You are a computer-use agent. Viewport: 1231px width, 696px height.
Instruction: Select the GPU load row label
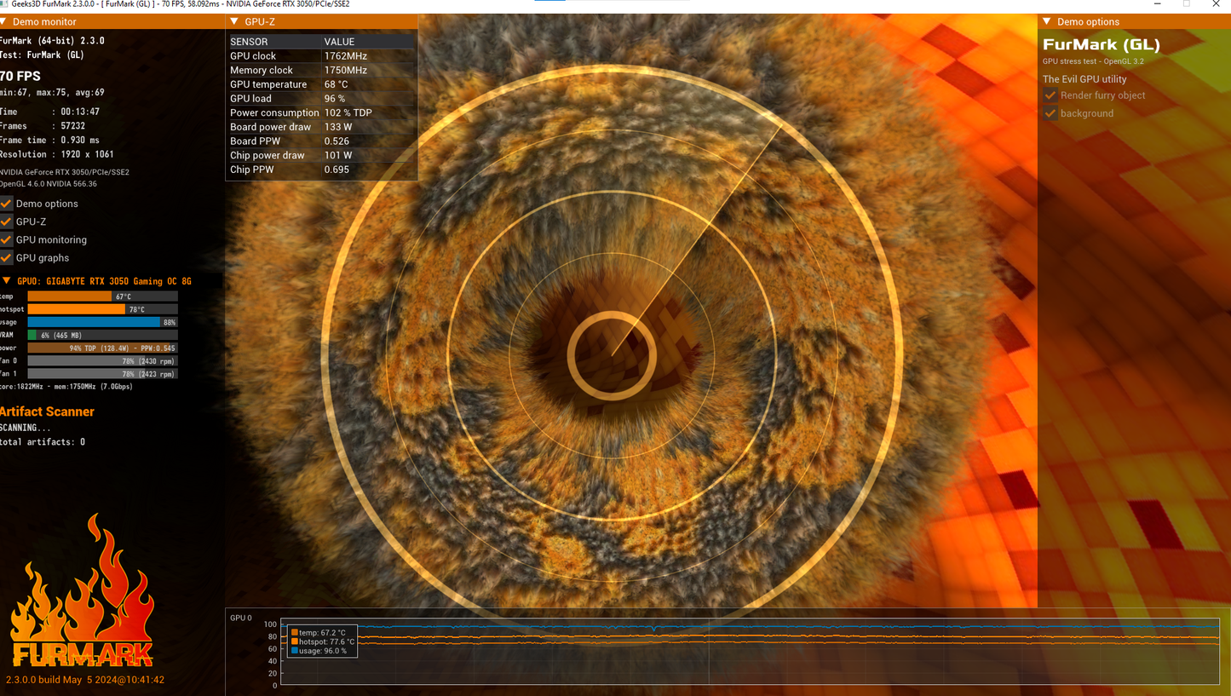pos(250,99)
